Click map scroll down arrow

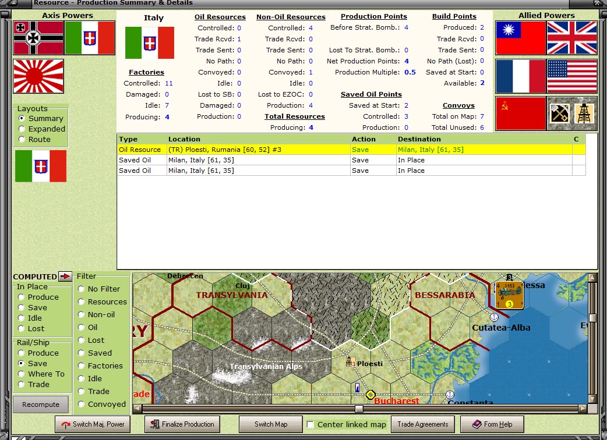click(592, 399)
